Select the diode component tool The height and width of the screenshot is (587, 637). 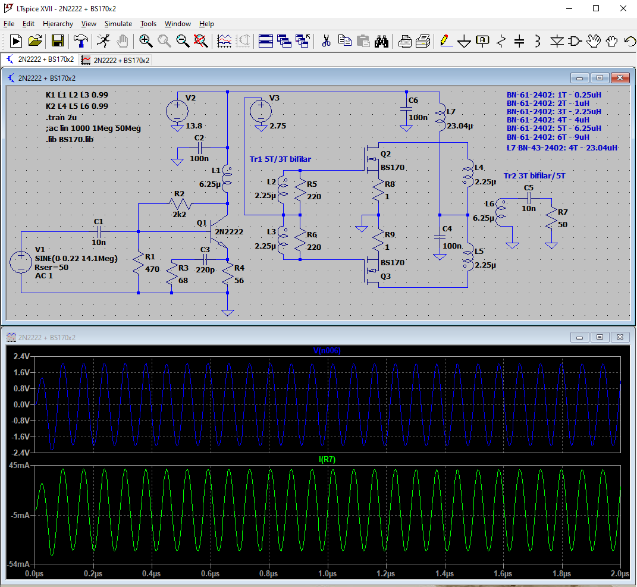pyautogui.click(x=557, y=41)
